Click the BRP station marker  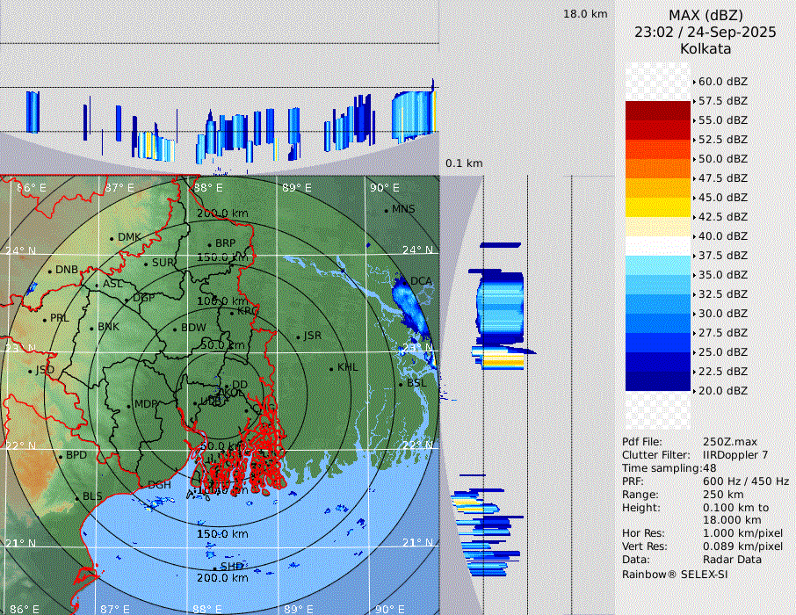pyautogui.click(x=210, y=244)
